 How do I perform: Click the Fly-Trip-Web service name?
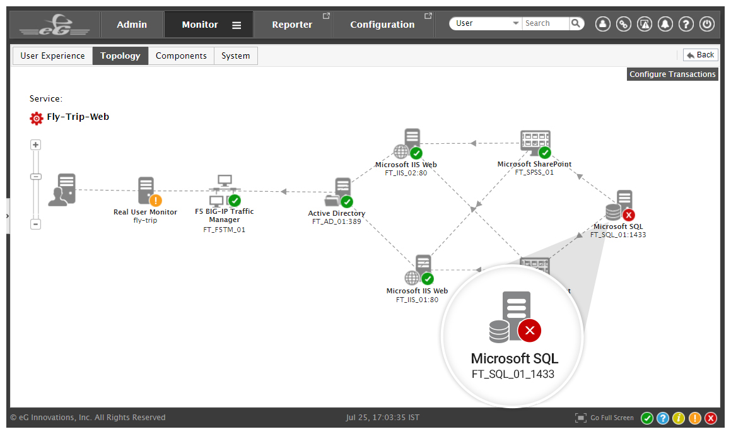pyautogui.click(x=78, y=117)
